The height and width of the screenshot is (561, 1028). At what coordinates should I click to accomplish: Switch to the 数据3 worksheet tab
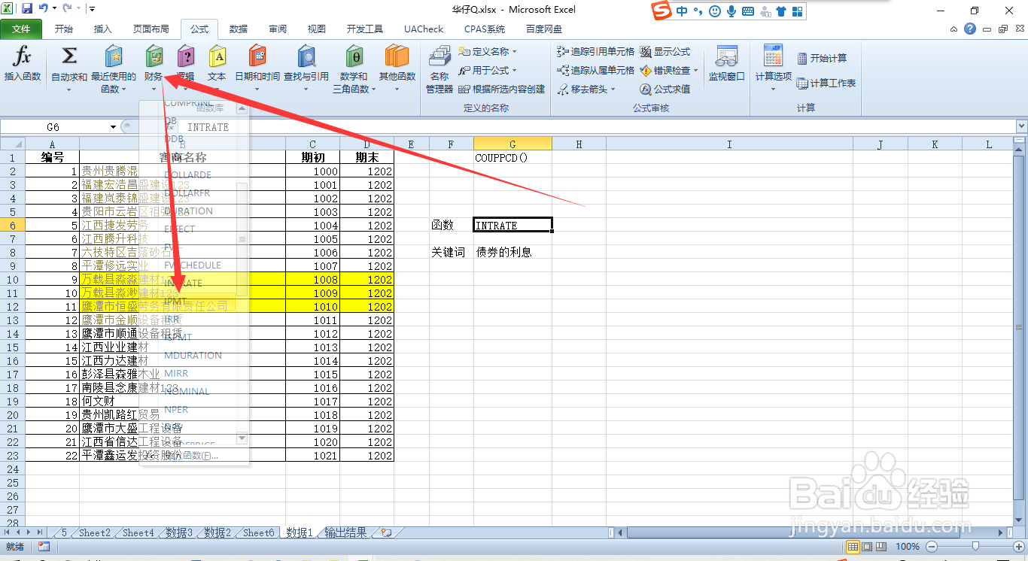(x=179, y=532)
